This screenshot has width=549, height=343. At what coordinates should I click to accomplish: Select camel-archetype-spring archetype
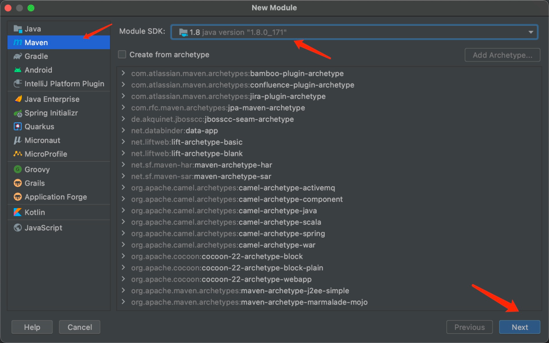228,233
